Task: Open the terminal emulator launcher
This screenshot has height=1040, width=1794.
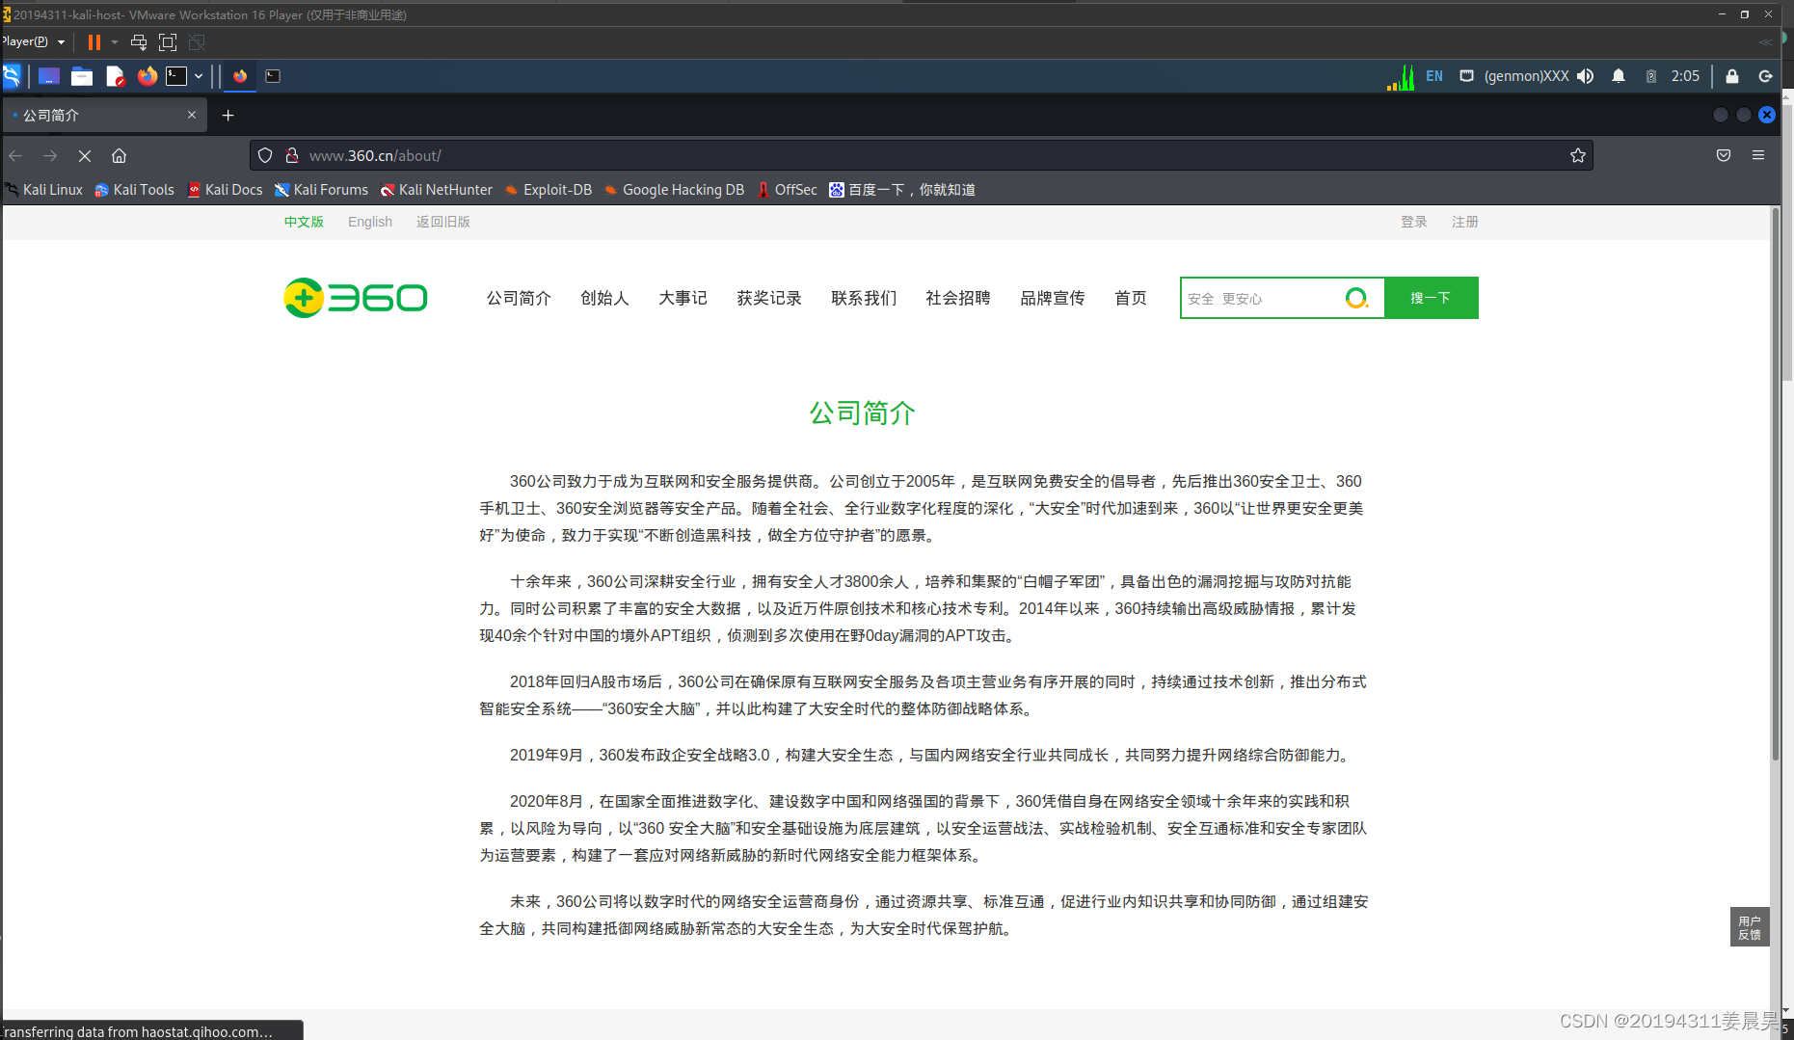Action: click(176, 76)
